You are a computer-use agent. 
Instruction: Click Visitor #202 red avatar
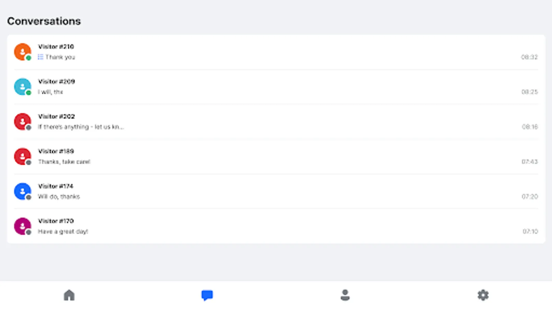point(22,122)
